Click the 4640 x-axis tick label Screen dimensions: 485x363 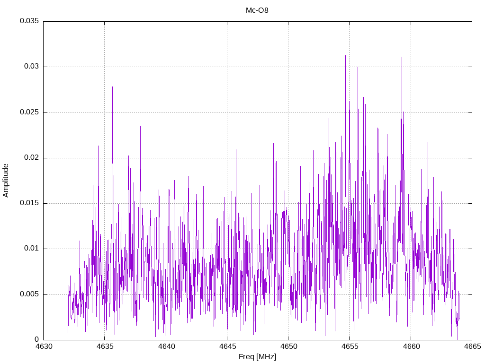166,346
